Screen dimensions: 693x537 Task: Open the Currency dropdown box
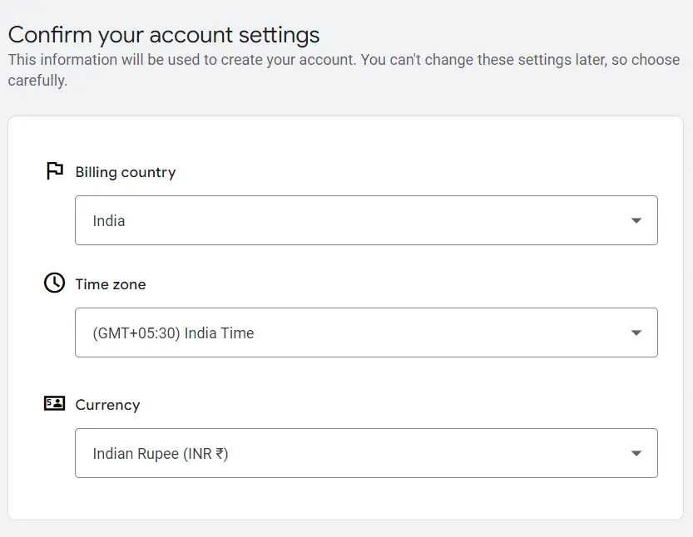(x=366, y=453)
